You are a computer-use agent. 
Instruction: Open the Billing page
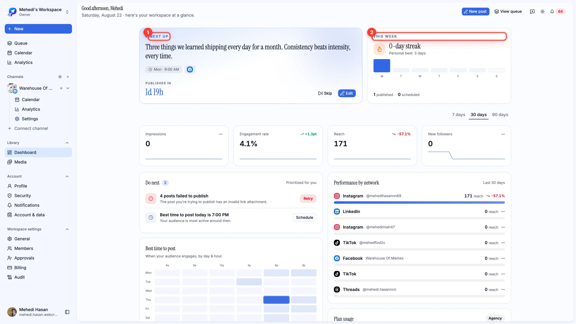(38, 268)
